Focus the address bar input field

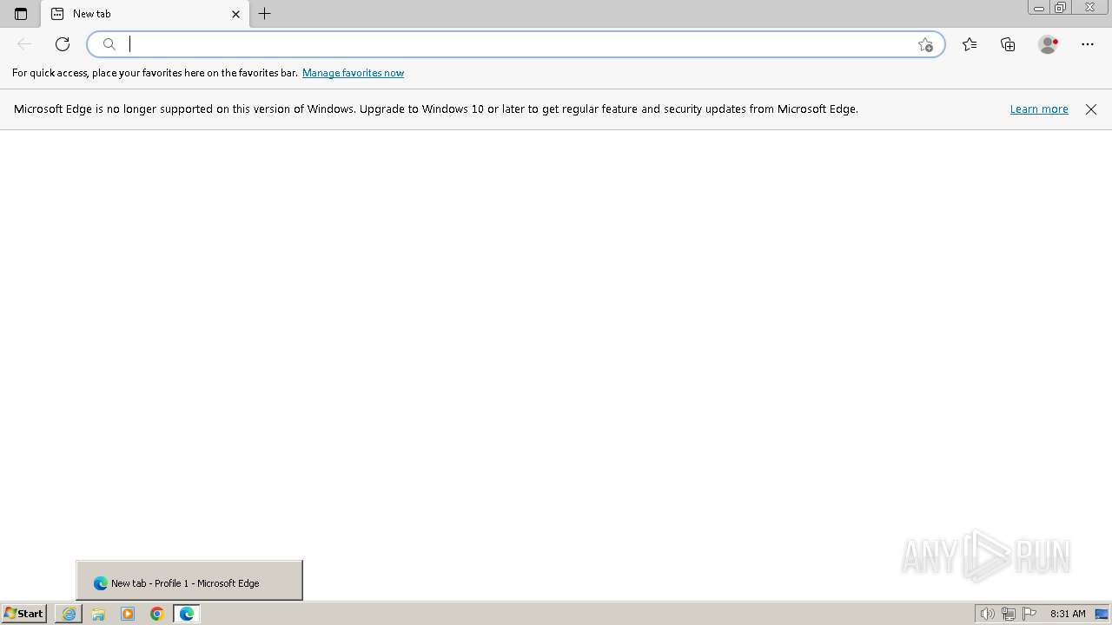(516, 44)
